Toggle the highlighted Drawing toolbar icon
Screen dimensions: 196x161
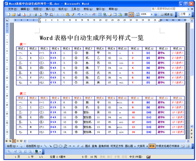click(131, 14)
